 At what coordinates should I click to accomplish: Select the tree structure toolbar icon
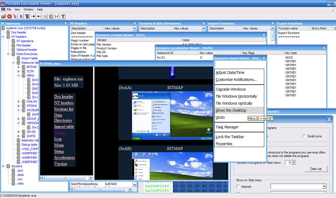pos(15,16)
